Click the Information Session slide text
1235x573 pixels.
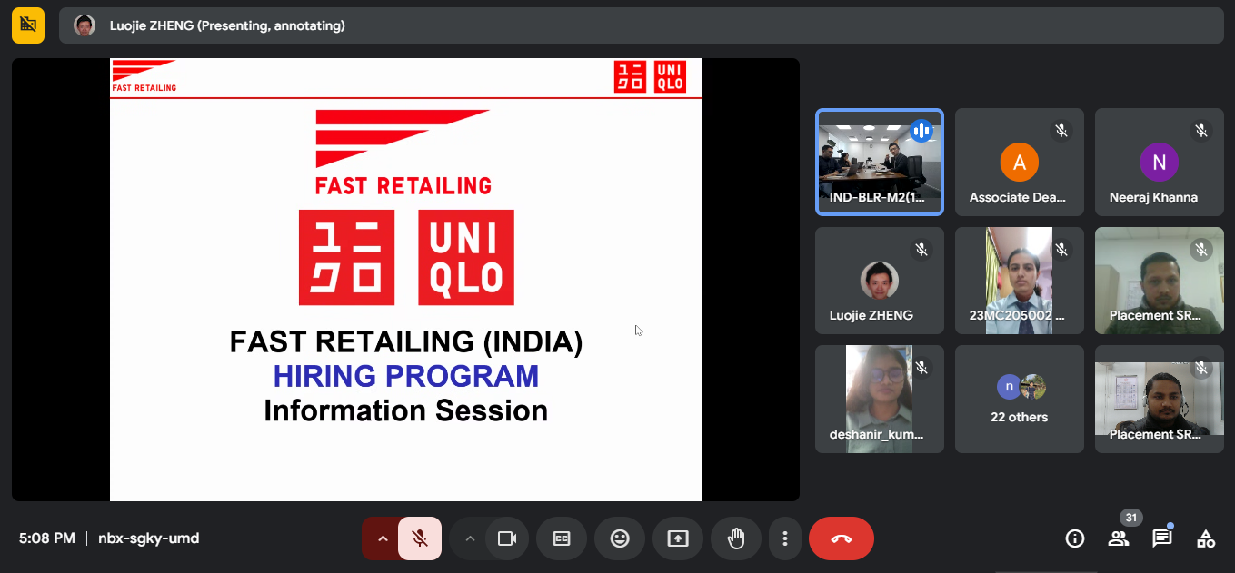pos(406,410)
